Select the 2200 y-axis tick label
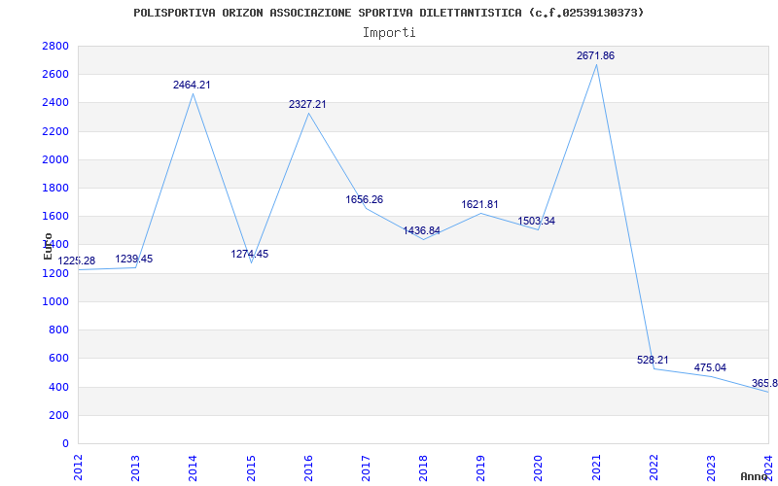The image size is (778, 486). (56, 131)
